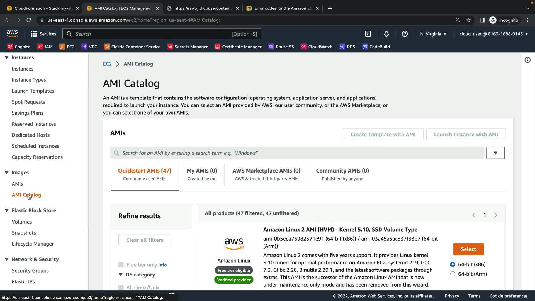Select the 64-bit (x86) radio option
This screenshot has height=301, width=535.
pyautogui.click(x=453, y=264)
